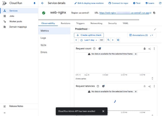Click the Request latencies bell icon

pos(145,86)
